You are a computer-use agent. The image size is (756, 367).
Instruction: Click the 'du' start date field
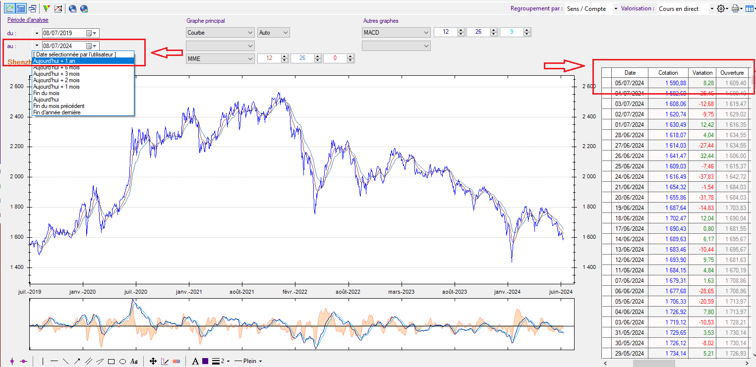[63, 33]
